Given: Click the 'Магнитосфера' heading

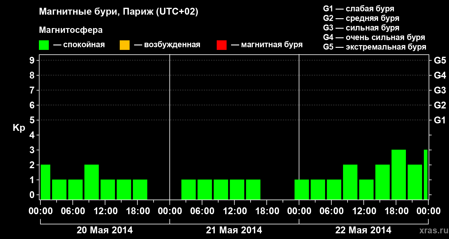Looking at the screenshot, I should pyautogui.click(x=71, y=30).
